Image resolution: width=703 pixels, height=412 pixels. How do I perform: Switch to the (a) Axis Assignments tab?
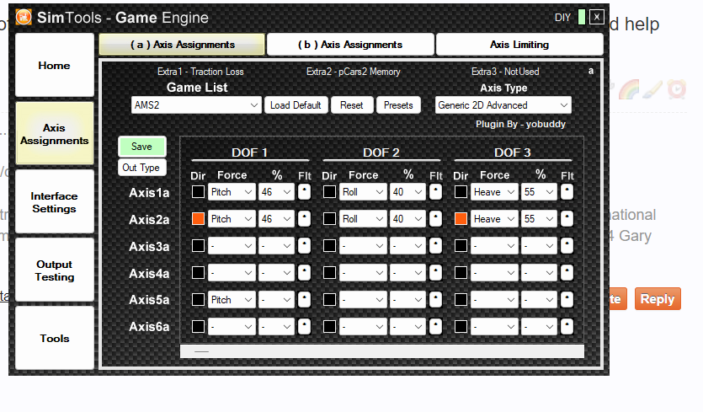tap(182, 45)
